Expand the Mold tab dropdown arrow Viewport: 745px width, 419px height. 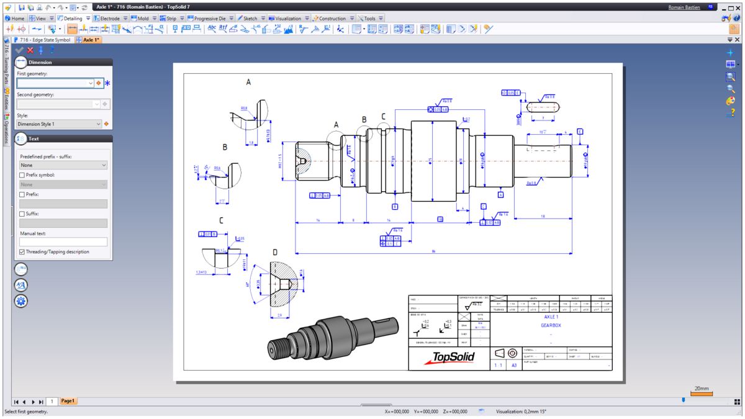pyautogui.click(x=154, y=18)
